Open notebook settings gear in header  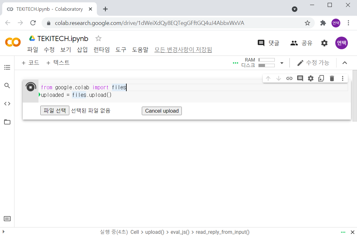pyautogui.click(x=324, y=43)
